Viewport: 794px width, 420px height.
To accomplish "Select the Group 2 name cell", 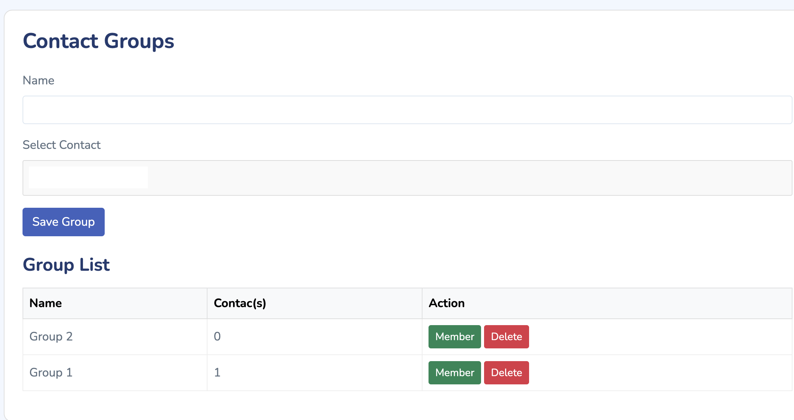I will (x=51, y=336).
